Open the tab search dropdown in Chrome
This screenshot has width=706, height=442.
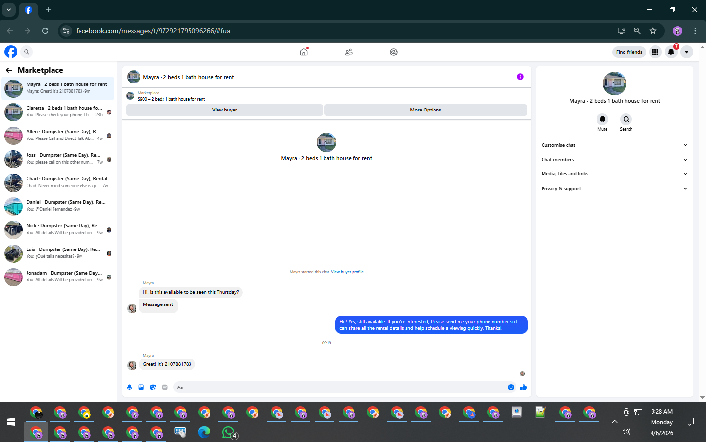(x=9, y=10)
